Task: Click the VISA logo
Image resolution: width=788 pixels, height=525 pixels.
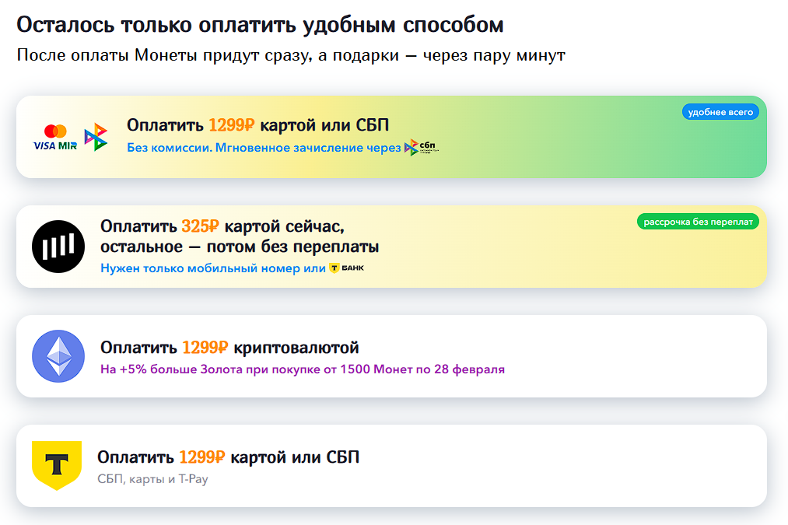Action: coord(44,145)
